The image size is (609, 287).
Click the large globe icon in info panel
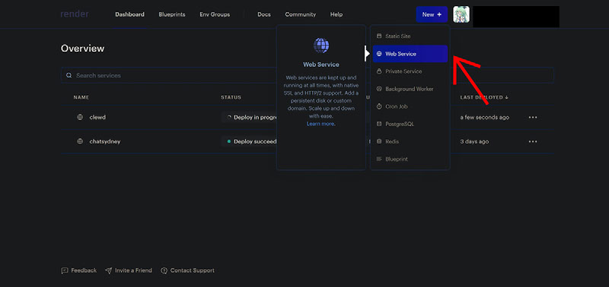[320, 46]
